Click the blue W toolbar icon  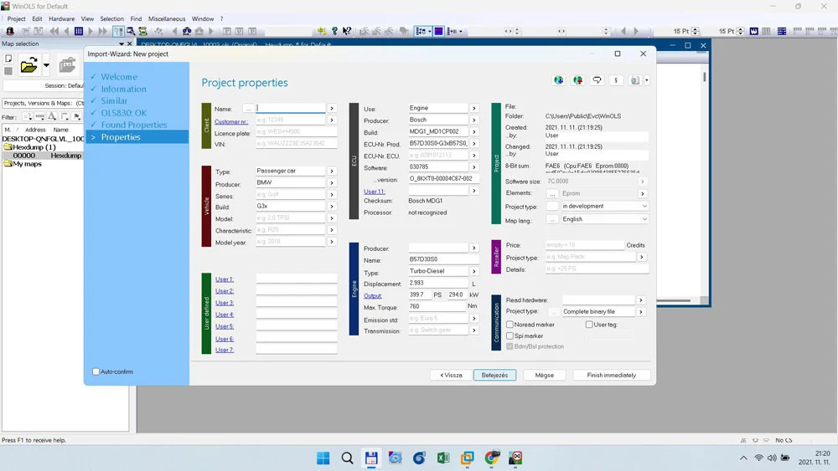[753, 32]
